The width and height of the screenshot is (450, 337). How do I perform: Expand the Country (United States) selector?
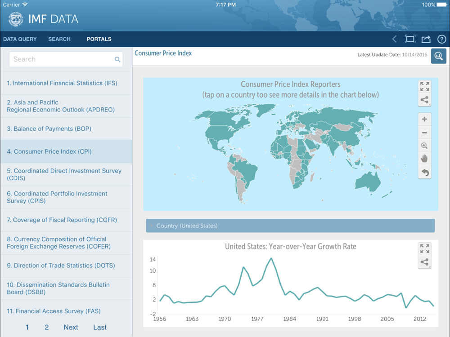(290, 226)
